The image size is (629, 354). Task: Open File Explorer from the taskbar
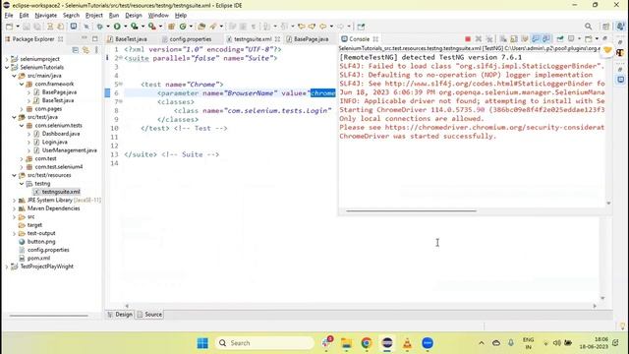coord(346,343)
